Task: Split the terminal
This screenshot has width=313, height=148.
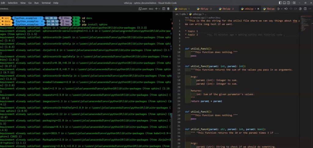Action: [x=164, y=9]
